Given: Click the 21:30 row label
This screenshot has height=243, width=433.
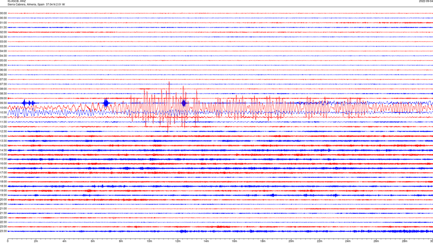Looking at the screenshot, I should point(3,213).
